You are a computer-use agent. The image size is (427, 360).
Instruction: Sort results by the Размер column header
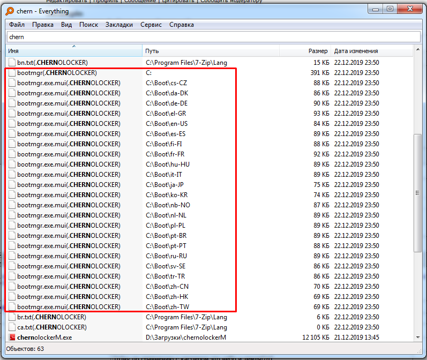(305, 51)
